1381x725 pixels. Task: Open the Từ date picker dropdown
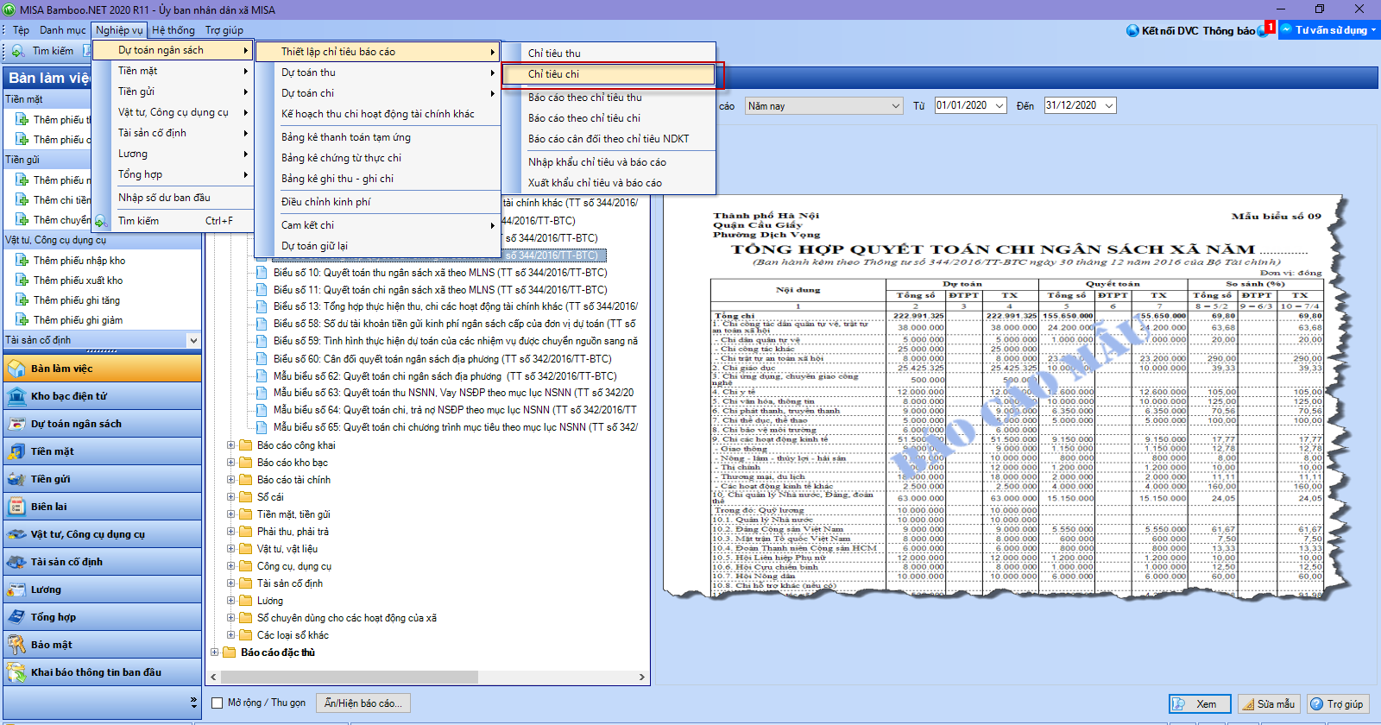[x=999, y=106]
